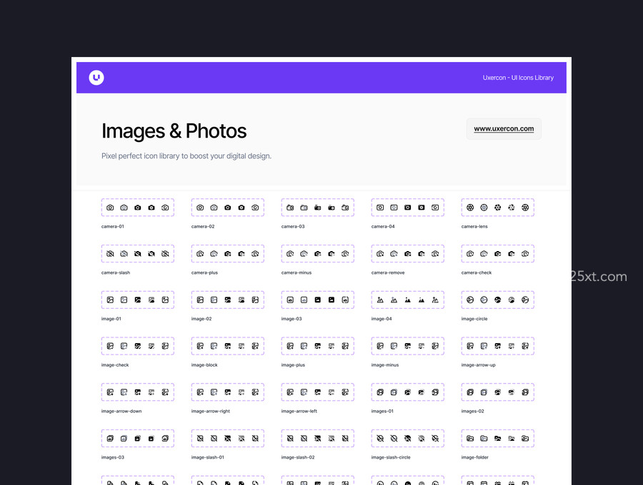Click the last image-arrow-down icon variant
This screenshot has width=643, height=485.
pos(165,392)
